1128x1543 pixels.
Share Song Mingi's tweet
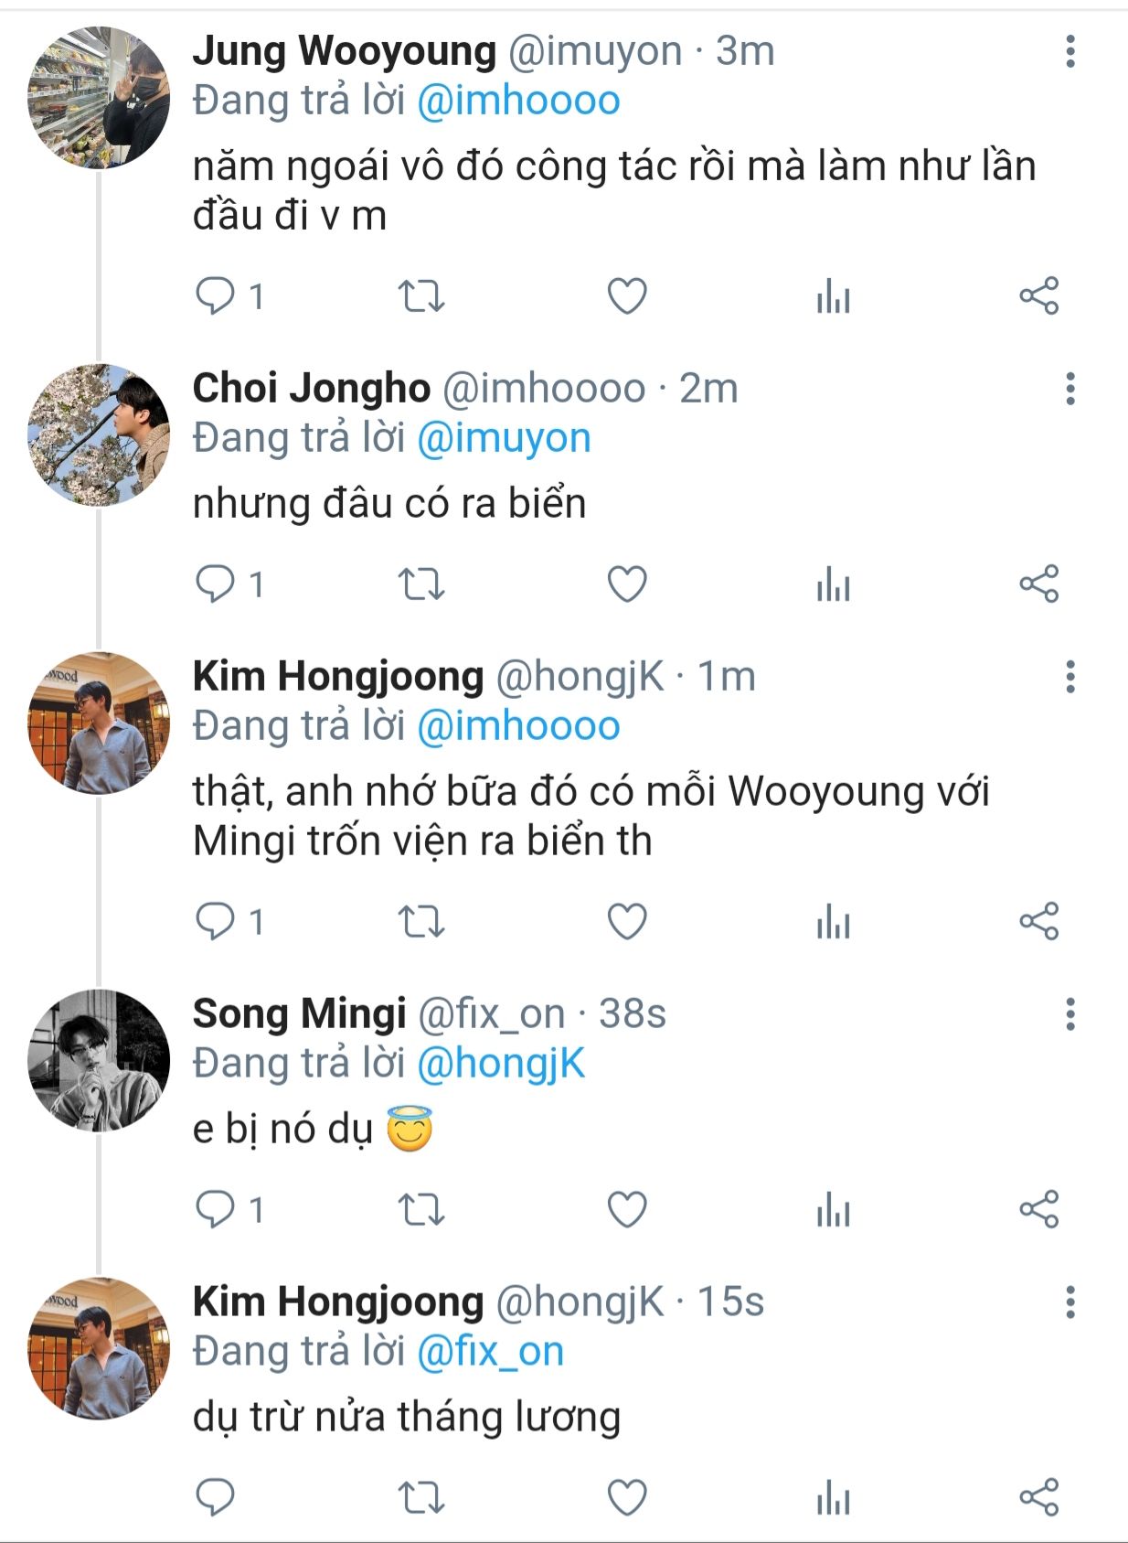[1039, 1210]
